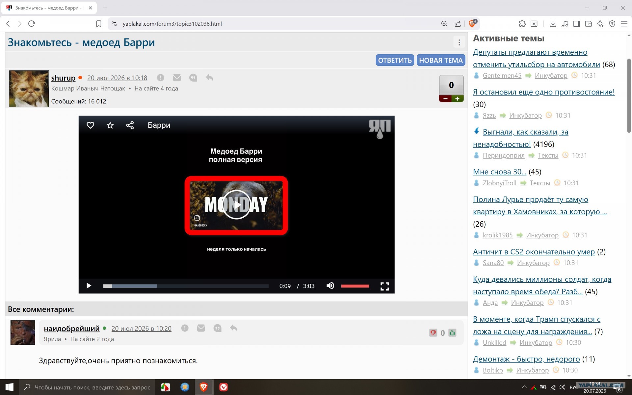Reply to наидобрейший comment arrow
Screen dimensions: 632x395
tap(234, 328)
